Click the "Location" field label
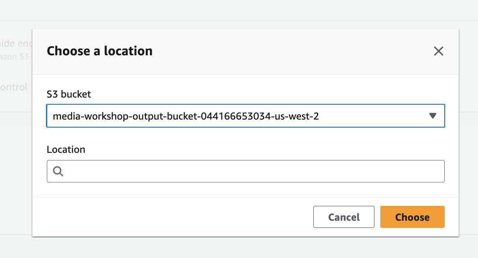This screenshot has height=258, width=478. (66, 150)
